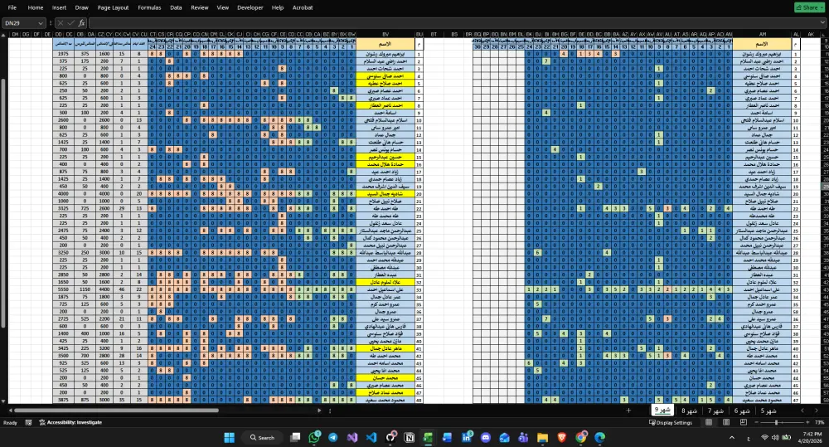The height and width of the screenshot is (447, 829).
Task: Click the zoom slider handle
Action: (776, 422)
